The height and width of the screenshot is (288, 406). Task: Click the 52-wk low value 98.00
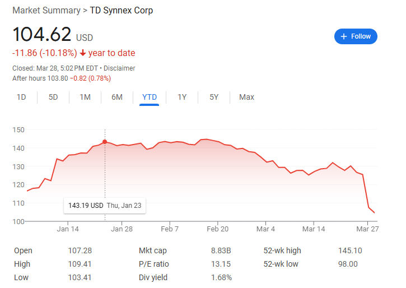[x=348, y=264]
